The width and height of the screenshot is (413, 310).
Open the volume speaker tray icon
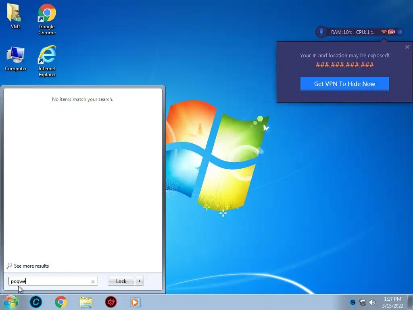click(372, 302)
